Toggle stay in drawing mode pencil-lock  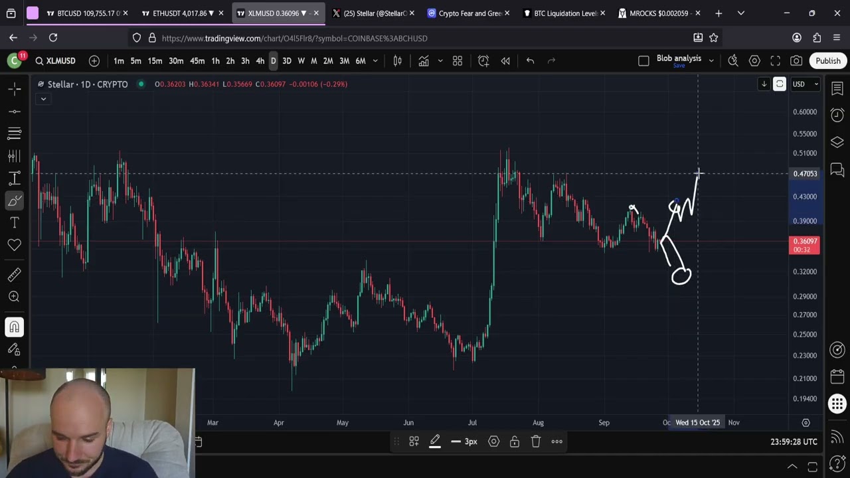(15, 349)
